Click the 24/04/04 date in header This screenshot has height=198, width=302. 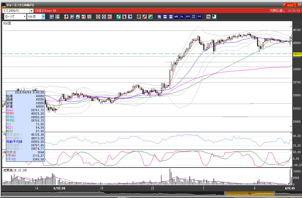pyautogui.click(x=294, y=11)
